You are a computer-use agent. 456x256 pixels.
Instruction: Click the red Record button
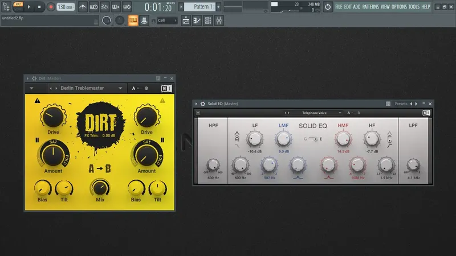(51, 7)
